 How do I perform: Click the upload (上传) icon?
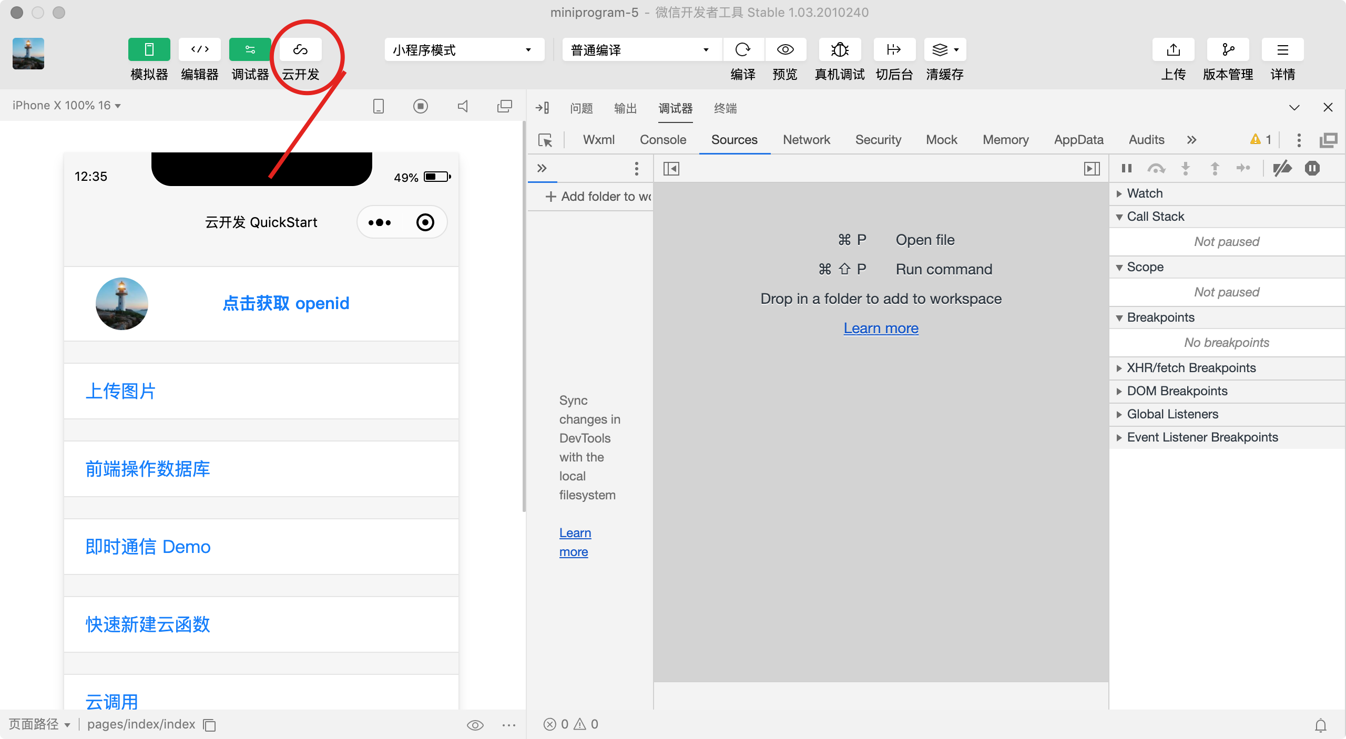pyautogui.click(x=1173, y=50)
